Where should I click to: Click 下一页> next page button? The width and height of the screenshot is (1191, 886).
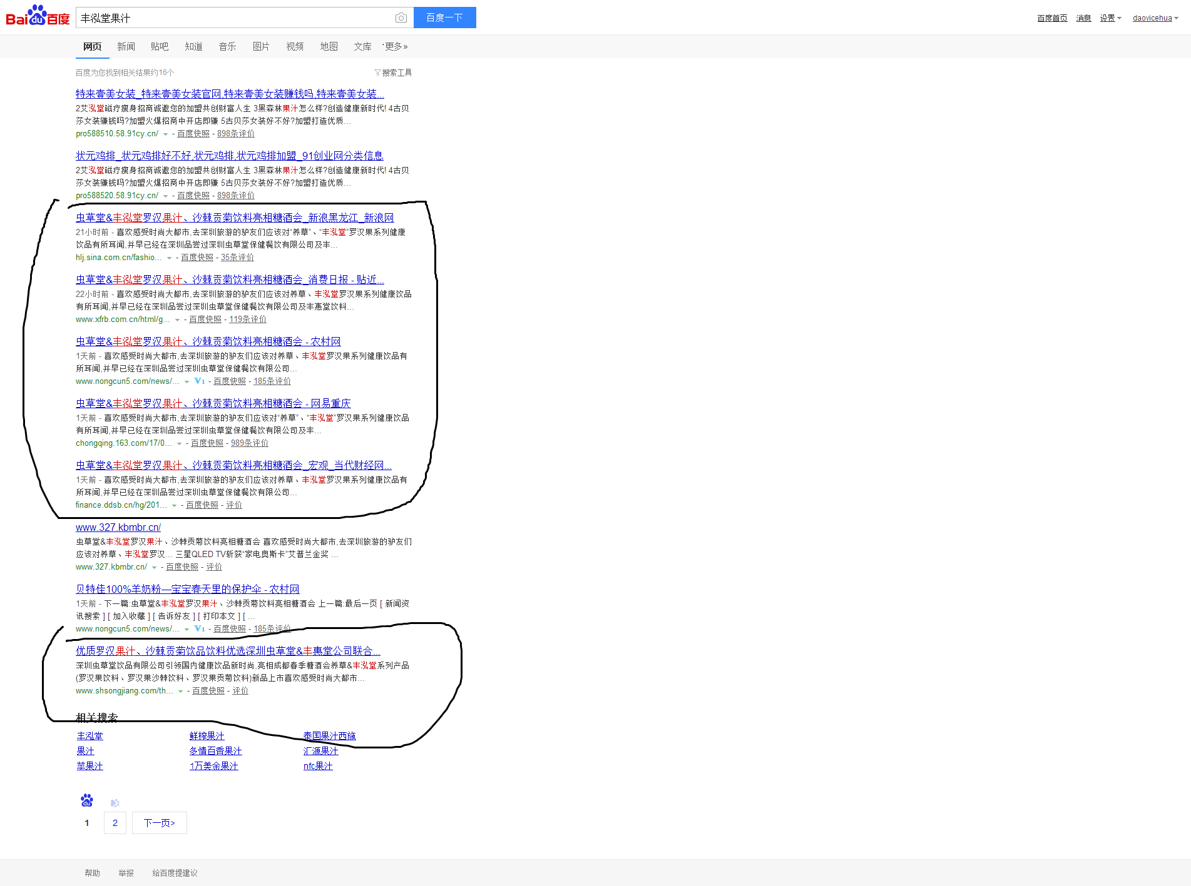pos(160,823)
